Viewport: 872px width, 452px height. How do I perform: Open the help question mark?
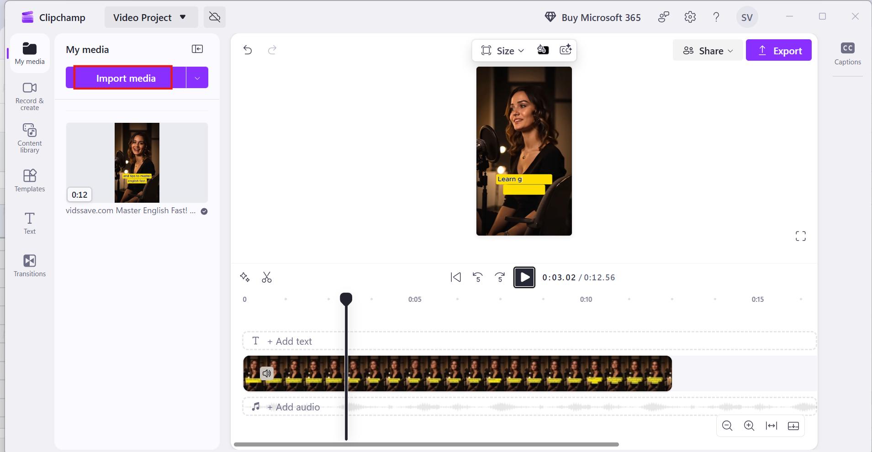[716, 17]
